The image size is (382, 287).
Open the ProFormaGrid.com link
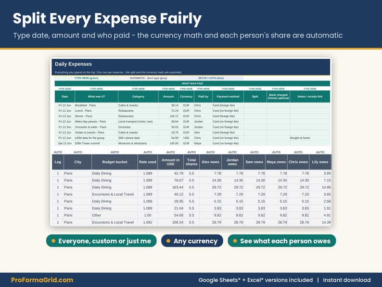coord(42,280)
